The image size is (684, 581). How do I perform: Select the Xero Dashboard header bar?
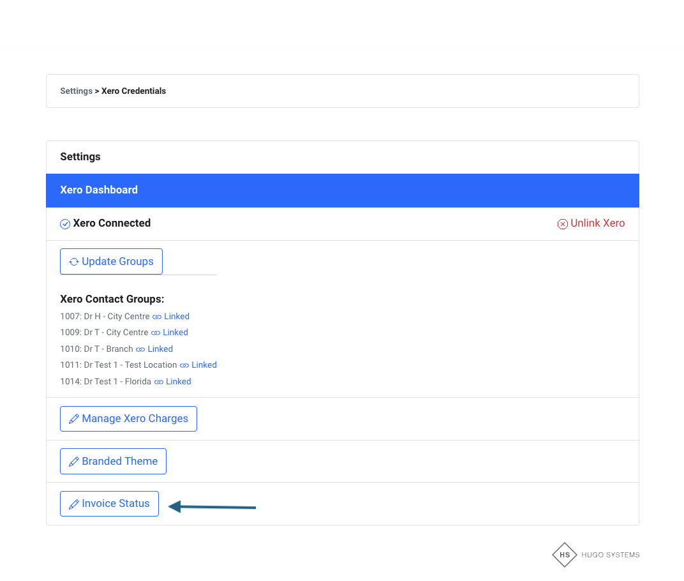pyautogui.click(x=342, y=190)
